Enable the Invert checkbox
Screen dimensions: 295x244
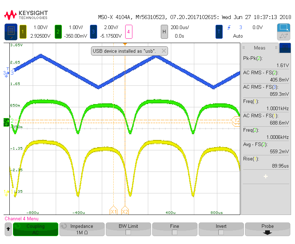pos(221,232)
